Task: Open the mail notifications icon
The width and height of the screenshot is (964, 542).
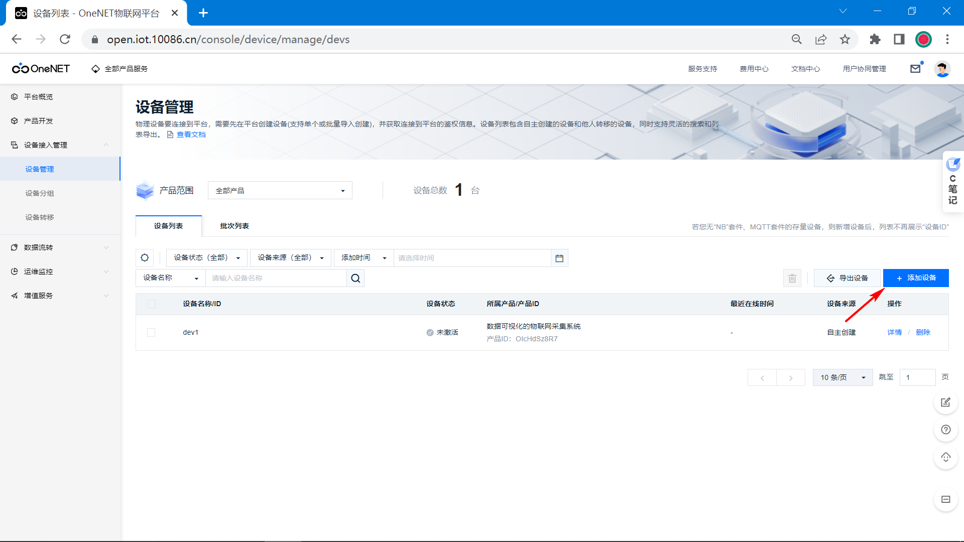Action: (915, 69)
